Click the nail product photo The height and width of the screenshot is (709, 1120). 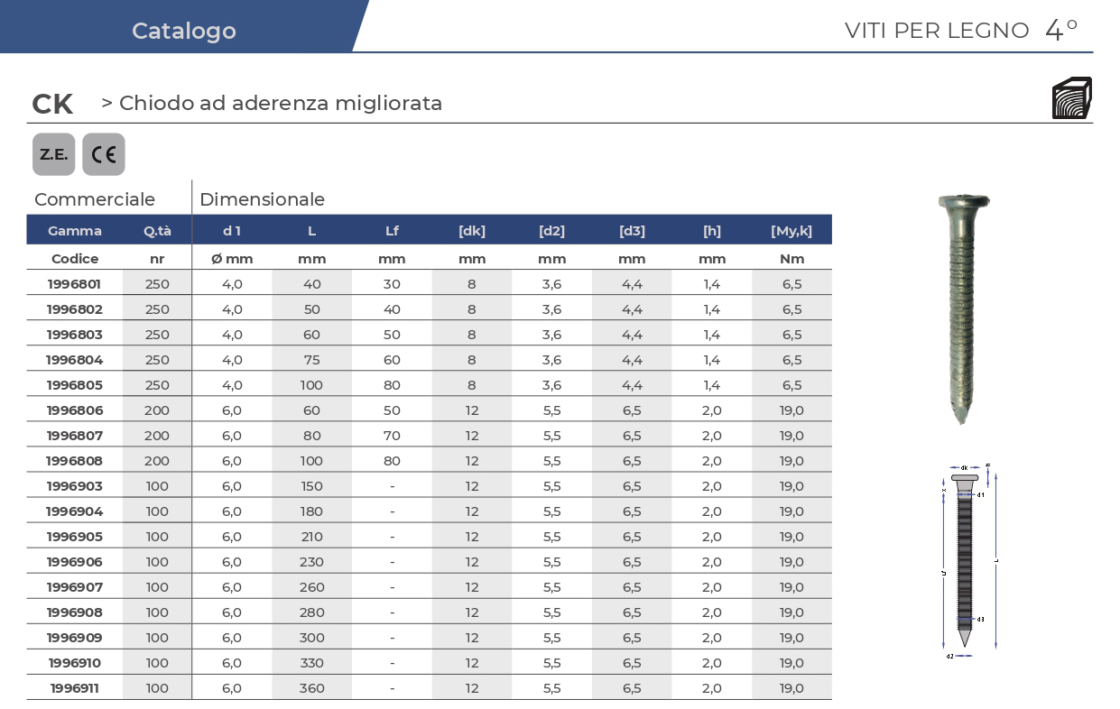963,308
